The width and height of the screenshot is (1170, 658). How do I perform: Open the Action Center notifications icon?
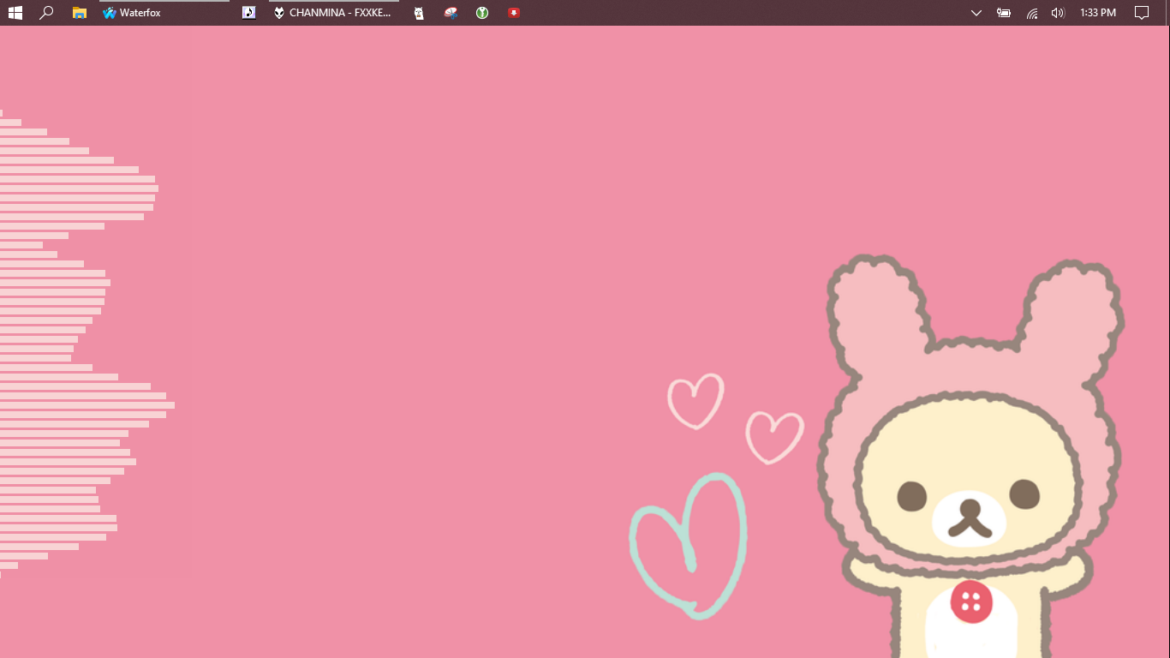click(x=1142, y=13)
